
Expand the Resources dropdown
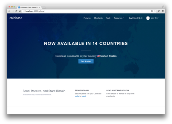tap(119, 18)
